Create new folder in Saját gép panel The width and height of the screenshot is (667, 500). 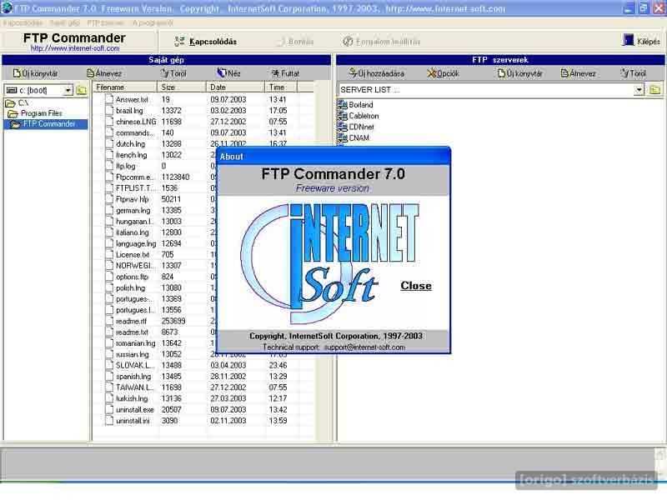(35, 73)
